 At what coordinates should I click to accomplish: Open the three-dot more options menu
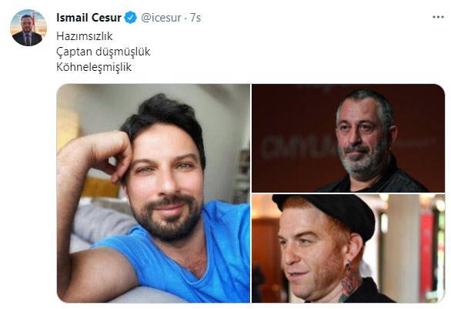point(438,17)
